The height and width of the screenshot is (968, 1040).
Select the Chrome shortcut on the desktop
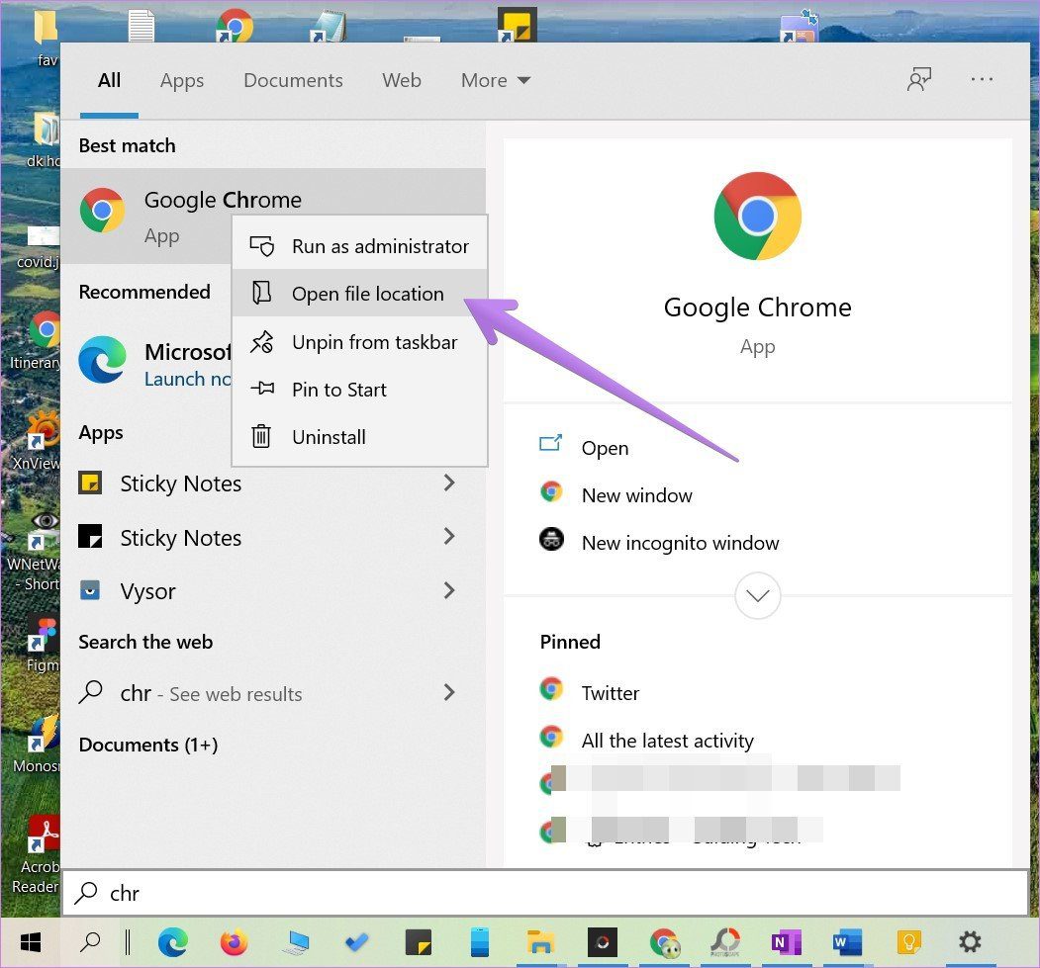(x=235, y=25)
